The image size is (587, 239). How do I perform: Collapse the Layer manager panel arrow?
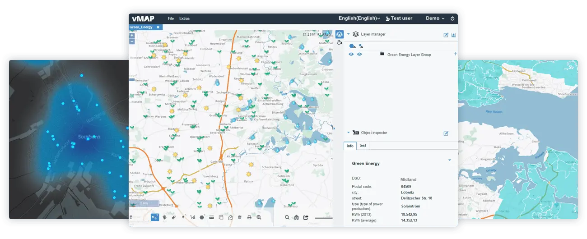(x=349, y=34)
